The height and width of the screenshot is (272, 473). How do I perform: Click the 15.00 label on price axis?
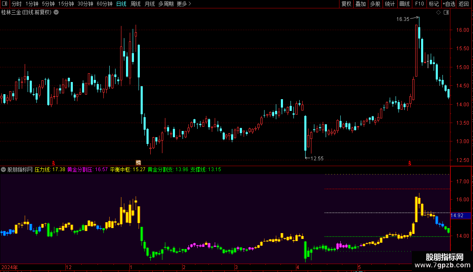pyautogui.click(x=463, y=67)
